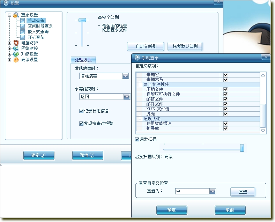Click 取消 (C) in 设置 window

[x=88, y=155]
